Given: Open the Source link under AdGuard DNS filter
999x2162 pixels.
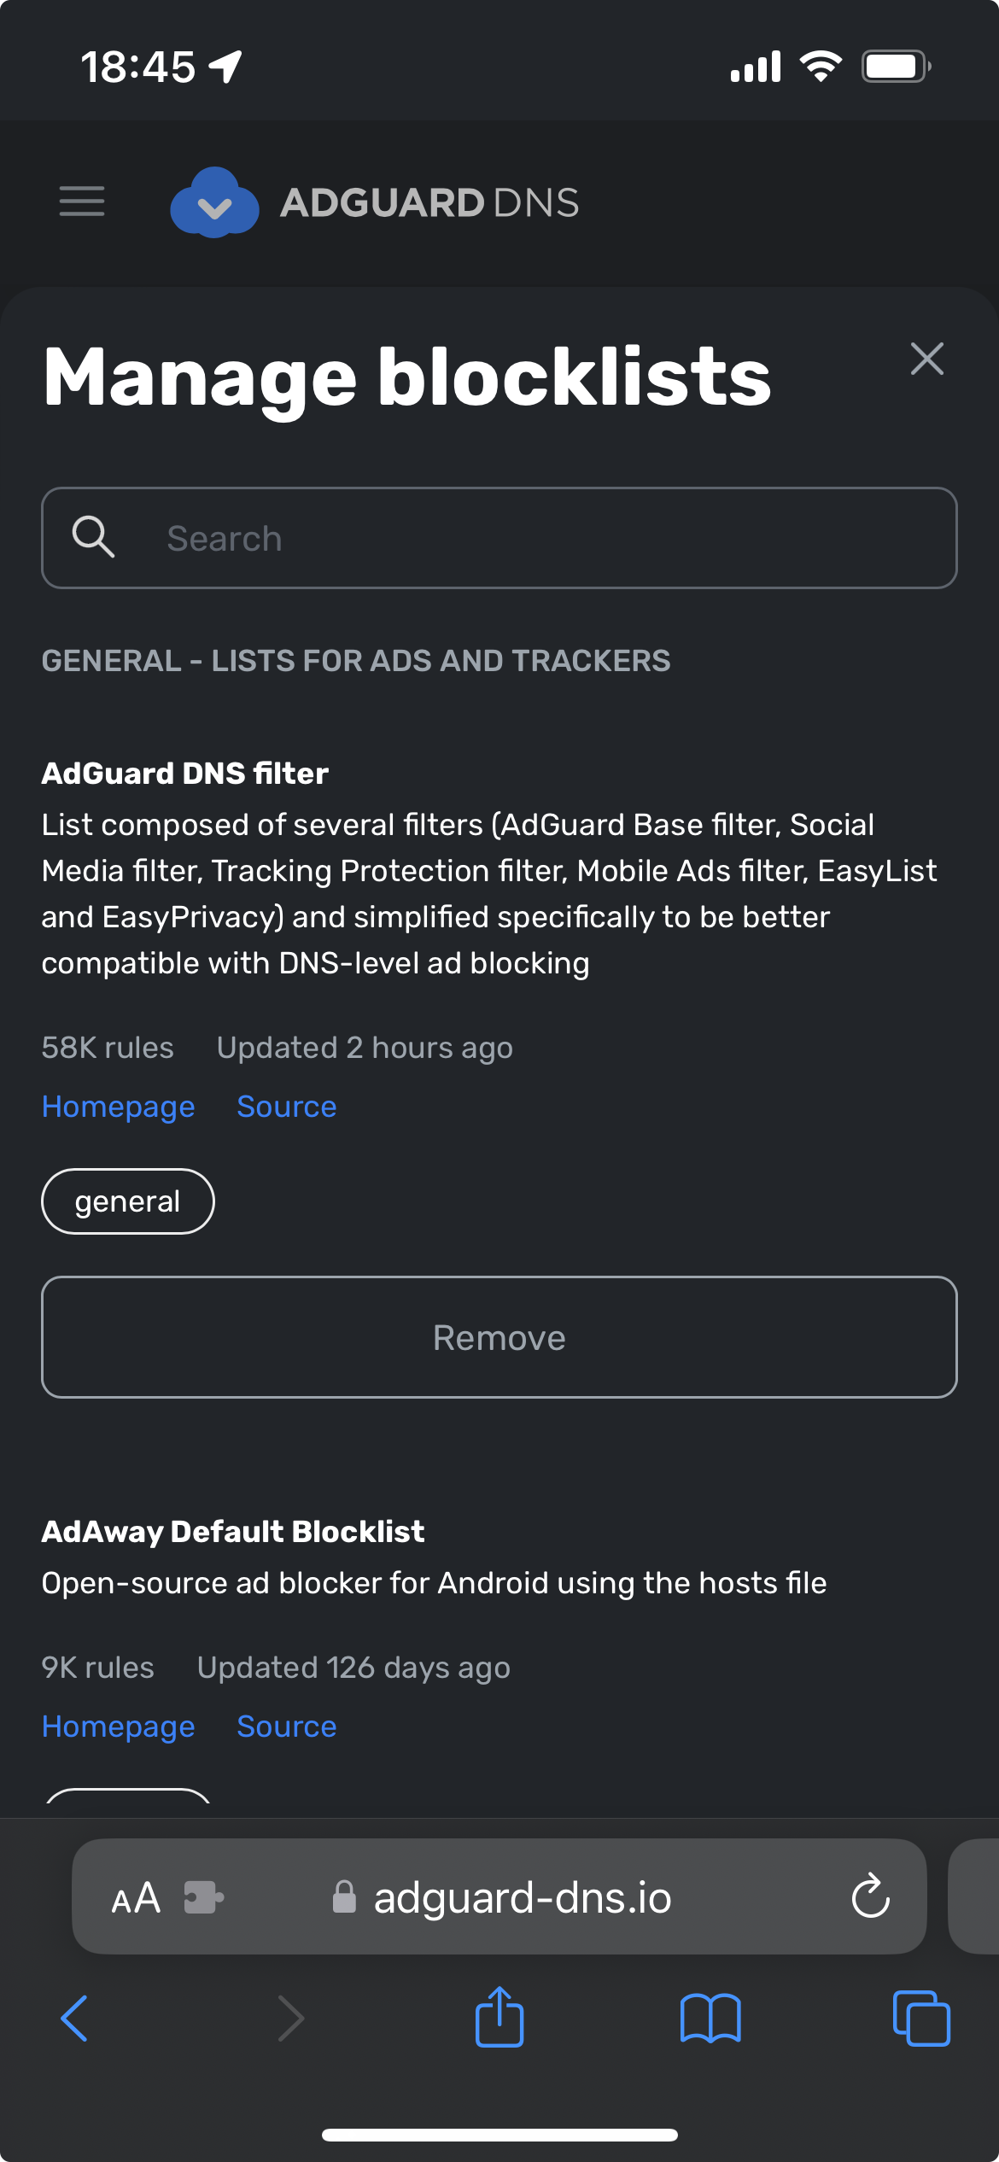Looking at the screenshot, I should pos(286,1106).
